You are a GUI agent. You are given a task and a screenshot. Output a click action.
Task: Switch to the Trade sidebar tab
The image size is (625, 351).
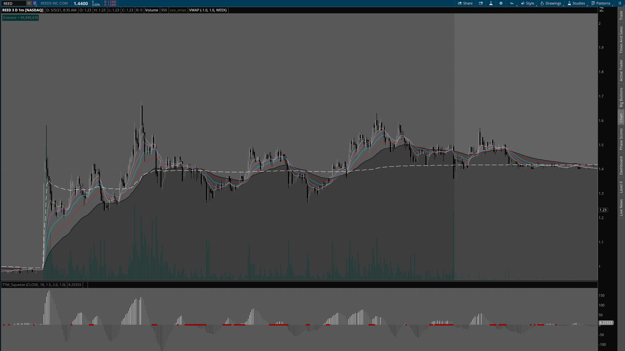tap(621, 15)
